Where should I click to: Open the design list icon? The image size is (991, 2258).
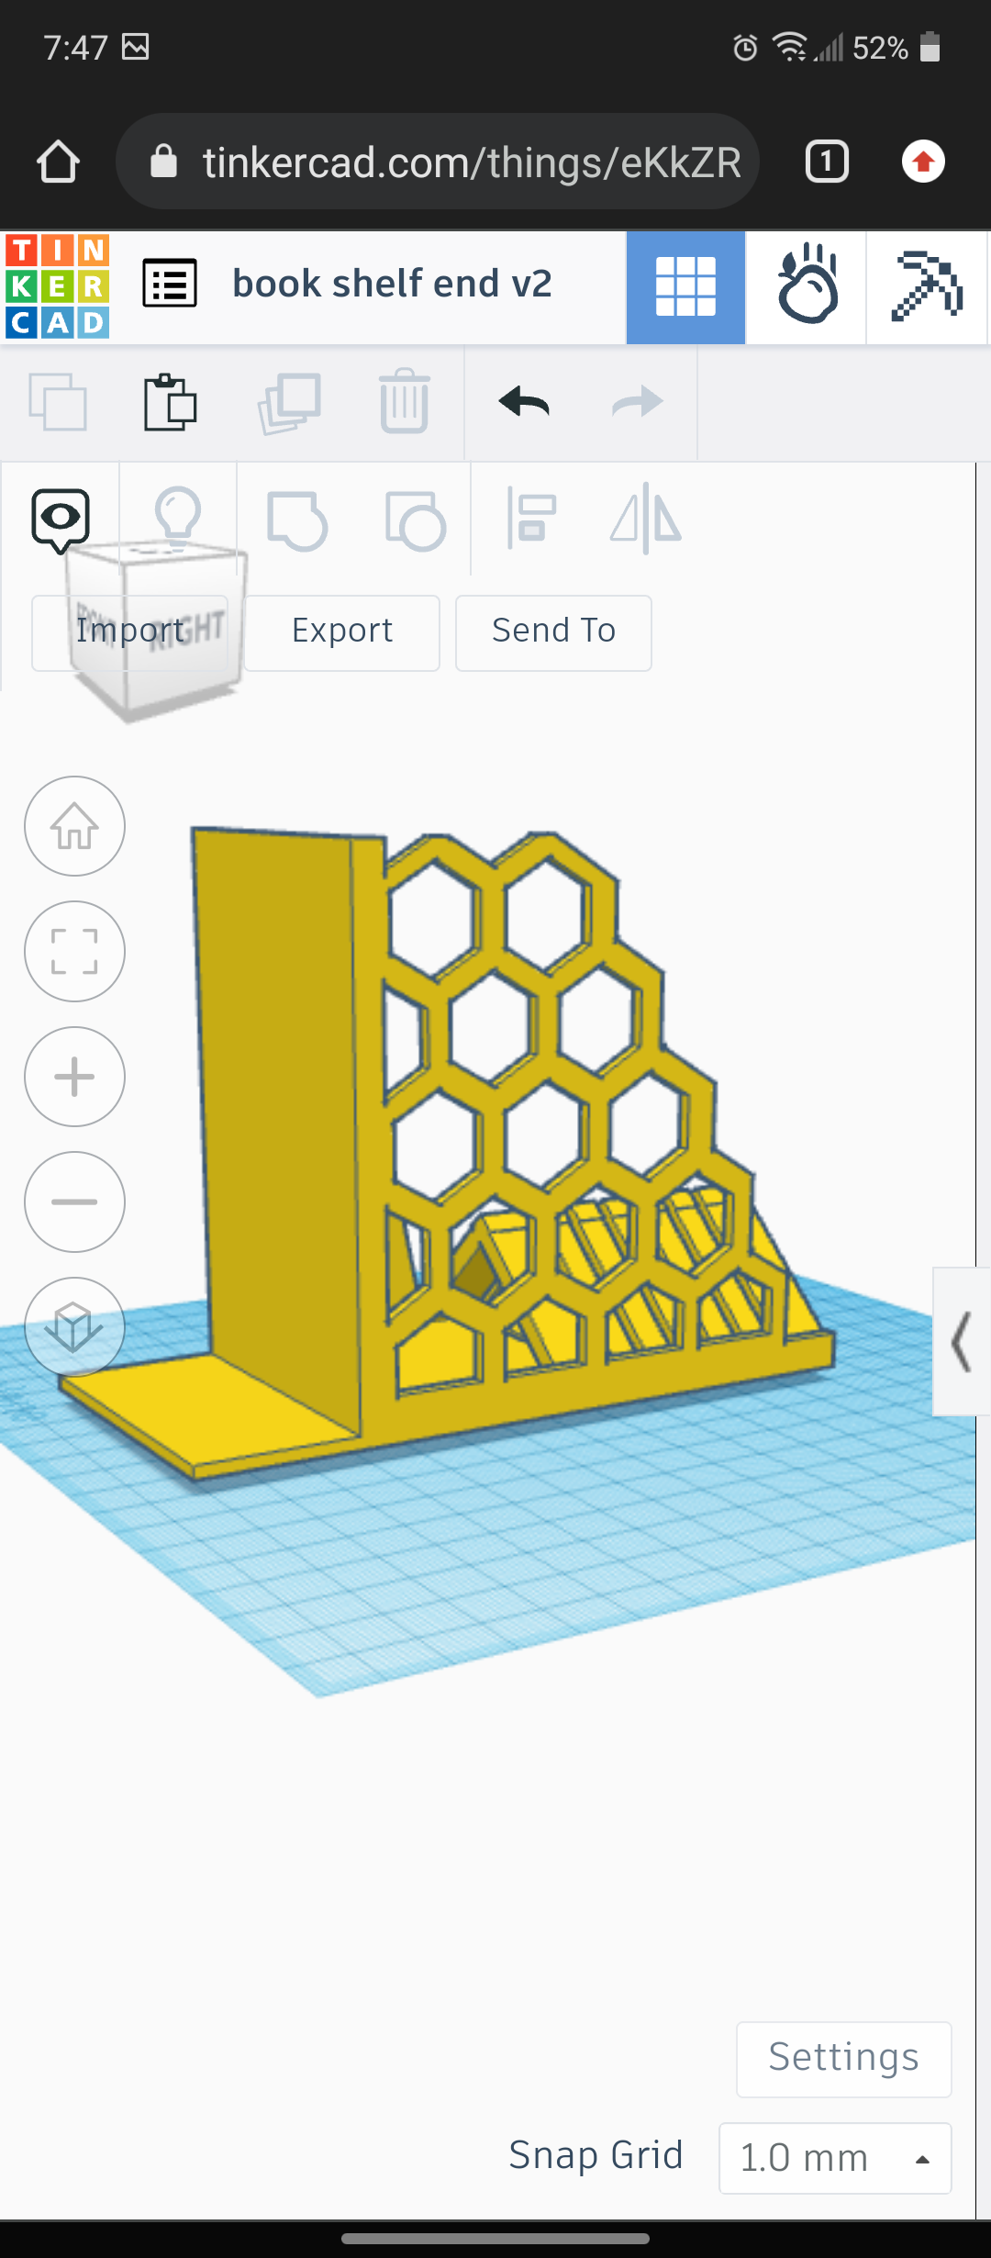(x=170, y=284)
